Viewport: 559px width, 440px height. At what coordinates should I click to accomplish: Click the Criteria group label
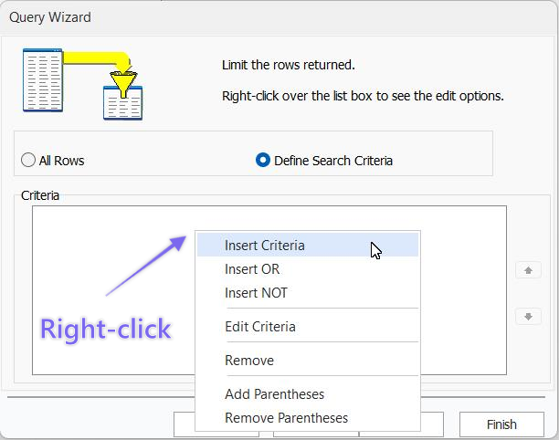(x=40, y=195)
